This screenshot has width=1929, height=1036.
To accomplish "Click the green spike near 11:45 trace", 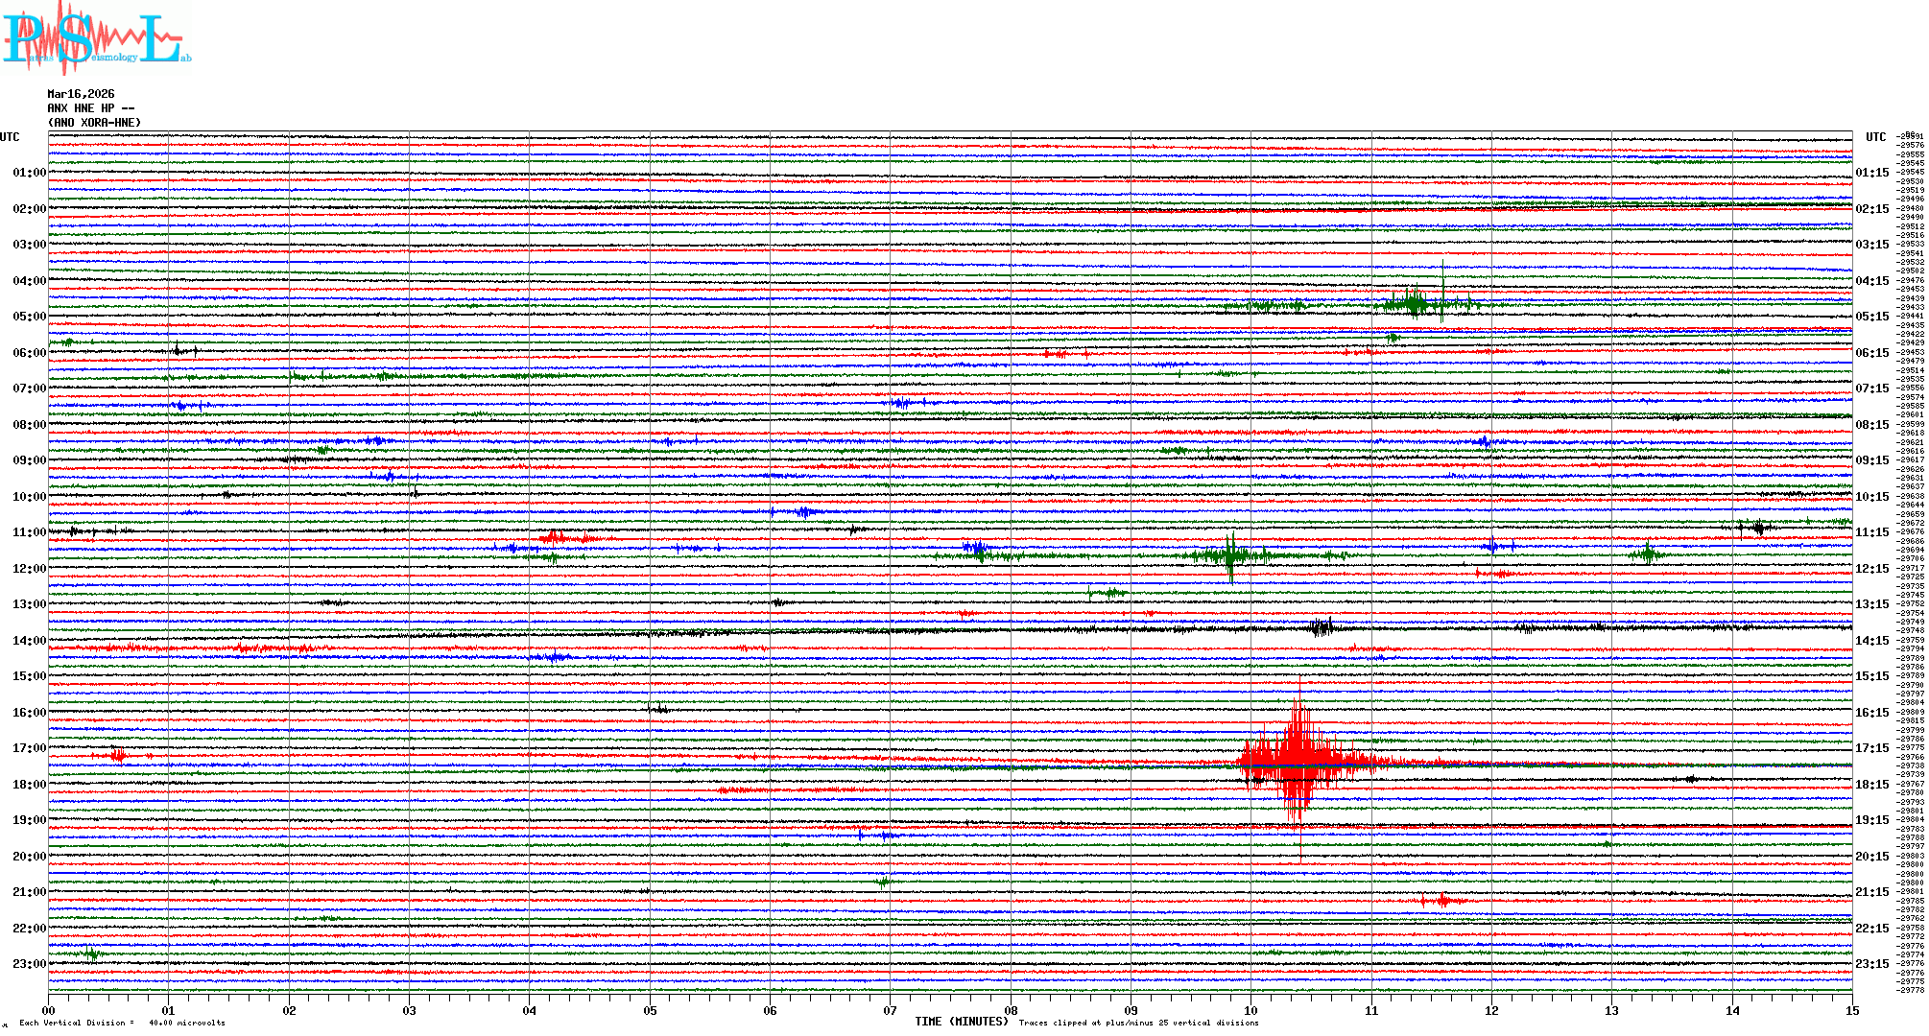I will tap(1231, 555).
